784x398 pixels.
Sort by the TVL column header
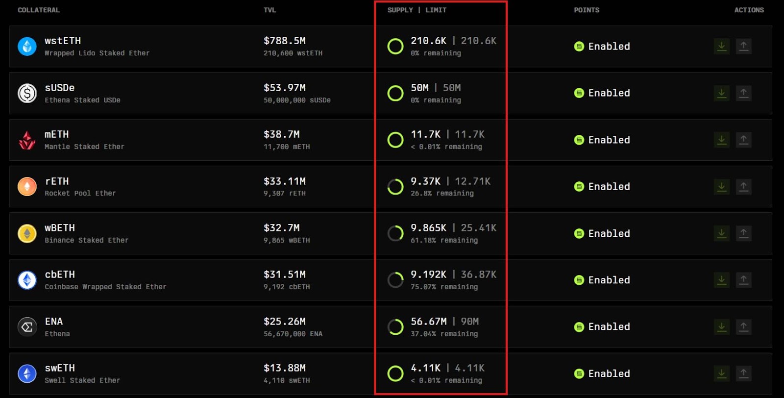[x=269, y=10]
